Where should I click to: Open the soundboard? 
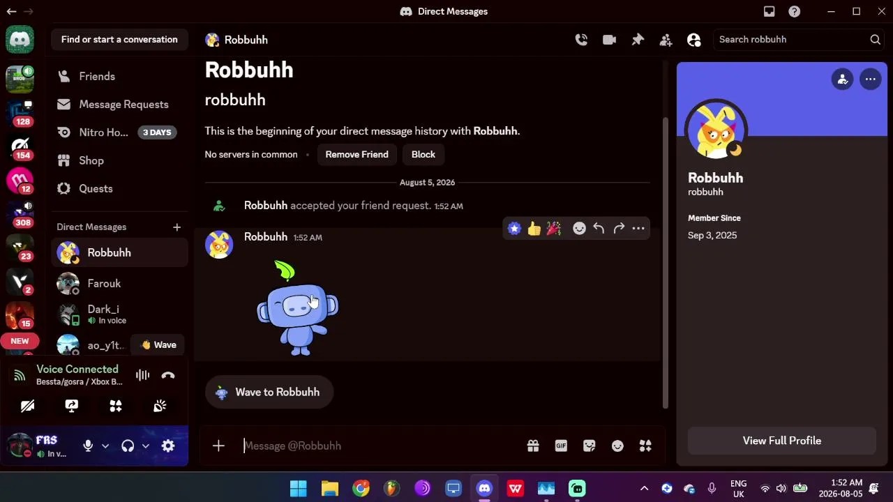[x=160, y=406]
